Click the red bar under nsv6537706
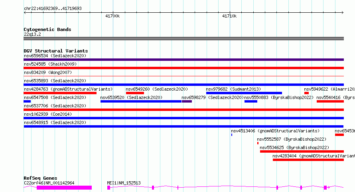Image resolution: width=355 pixels, height=192 pixels. pyautogui.click(x=183, y=110)
